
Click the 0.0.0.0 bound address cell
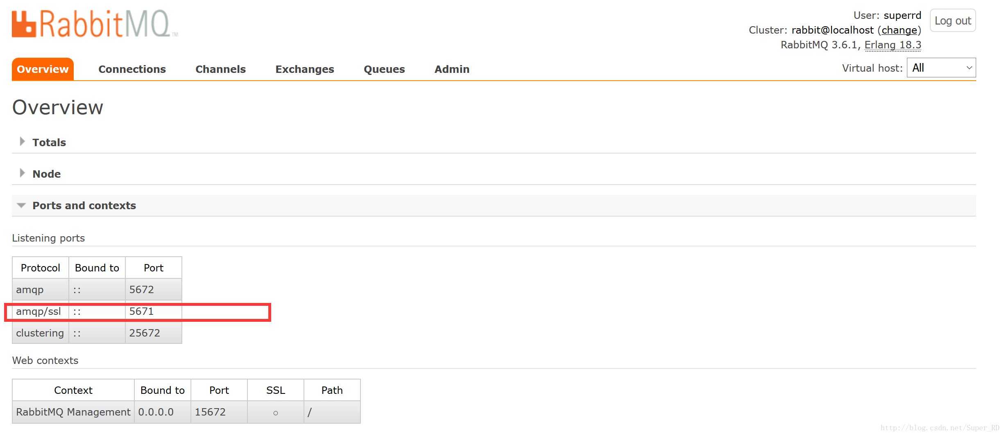163,412
